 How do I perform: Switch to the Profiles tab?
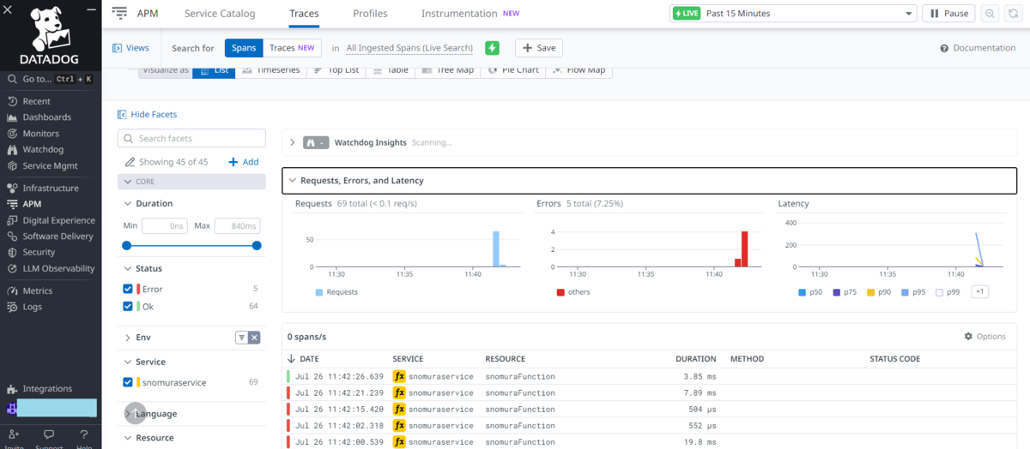(370, 14)
